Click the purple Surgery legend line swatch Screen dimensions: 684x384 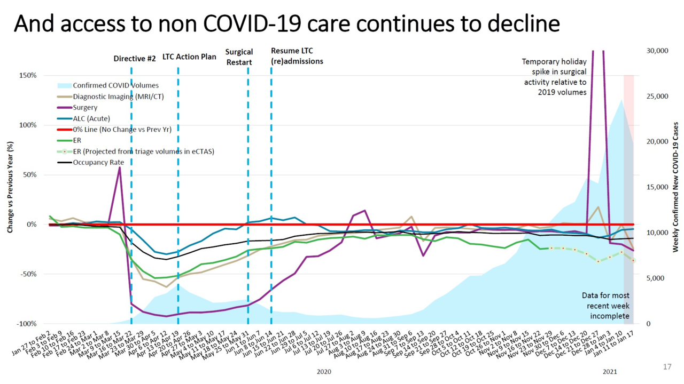click(x=64, y=108)
